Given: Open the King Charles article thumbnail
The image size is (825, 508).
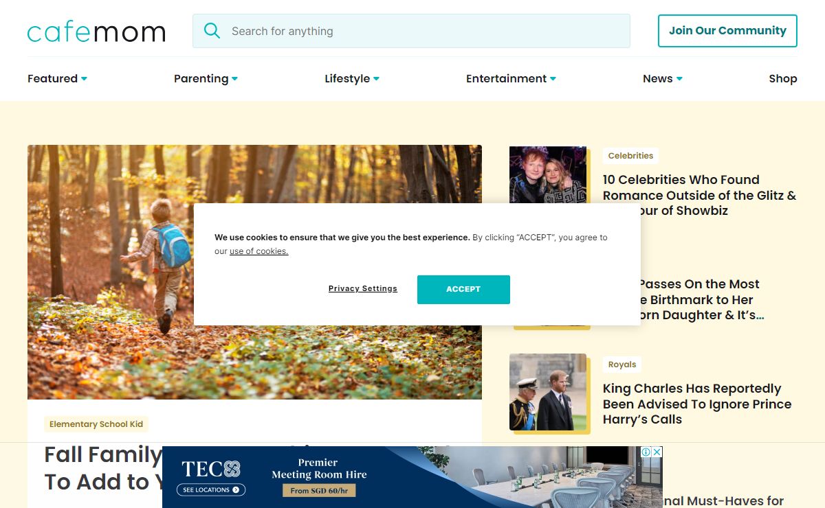Looking at the screenshot, I should pyautogui.click(x=548, y=392).
